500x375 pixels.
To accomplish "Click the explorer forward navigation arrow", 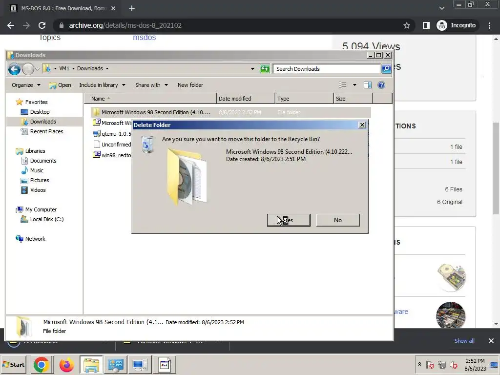I will [28, 69].
